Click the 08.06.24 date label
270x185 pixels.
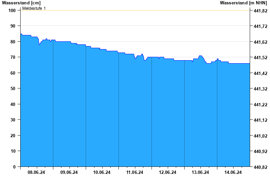point(36,172)
